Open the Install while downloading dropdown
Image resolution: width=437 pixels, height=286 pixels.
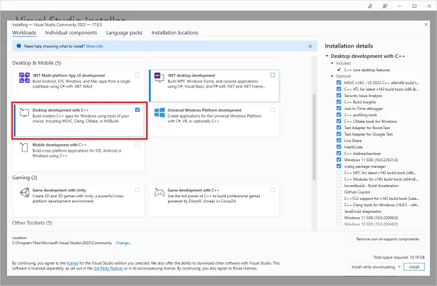(x=375, y=267)
